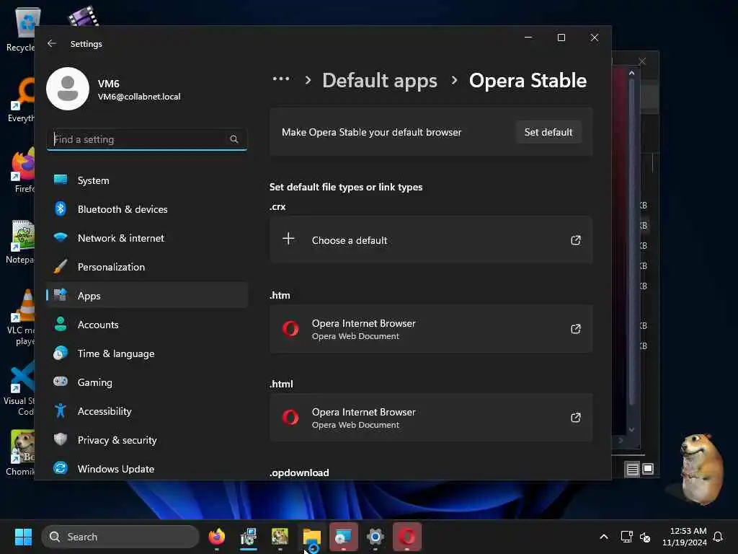
Task: Open Windows Update settings
Action: (x=147, y=469)
